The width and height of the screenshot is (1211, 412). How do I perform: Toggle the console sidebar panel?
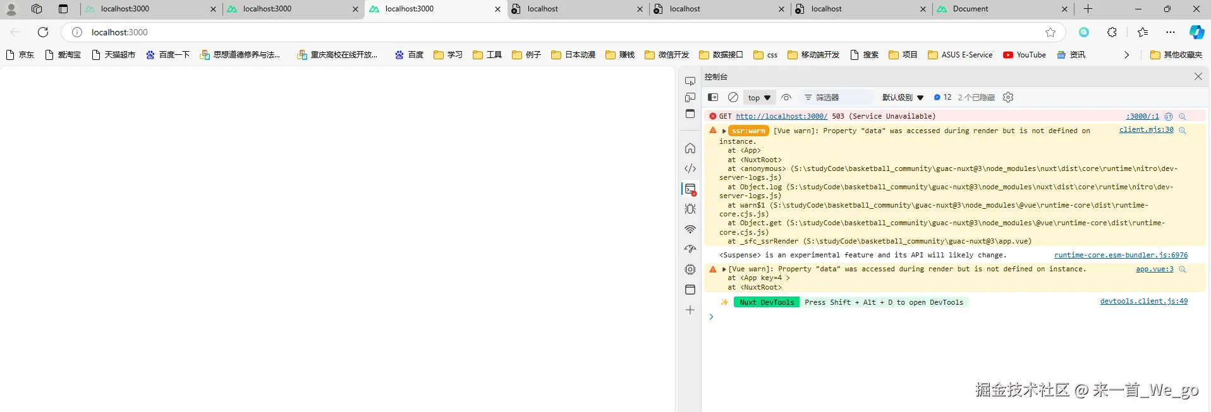click(713, 97)
